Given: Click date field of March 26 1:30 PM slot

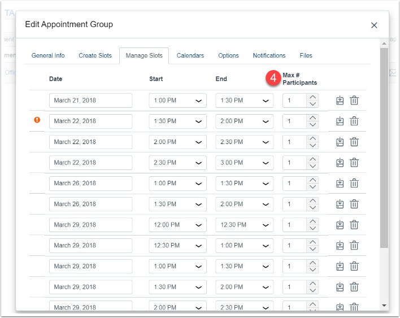Looking at the screenshot, I should (x=90, y=204).
